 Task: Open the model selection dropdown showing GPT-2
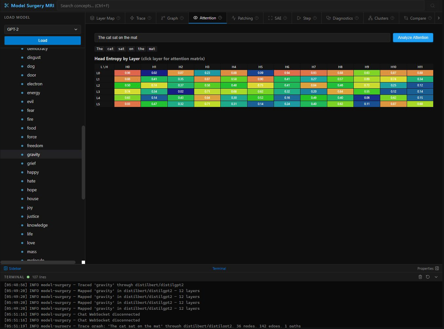tap(42, 29)
